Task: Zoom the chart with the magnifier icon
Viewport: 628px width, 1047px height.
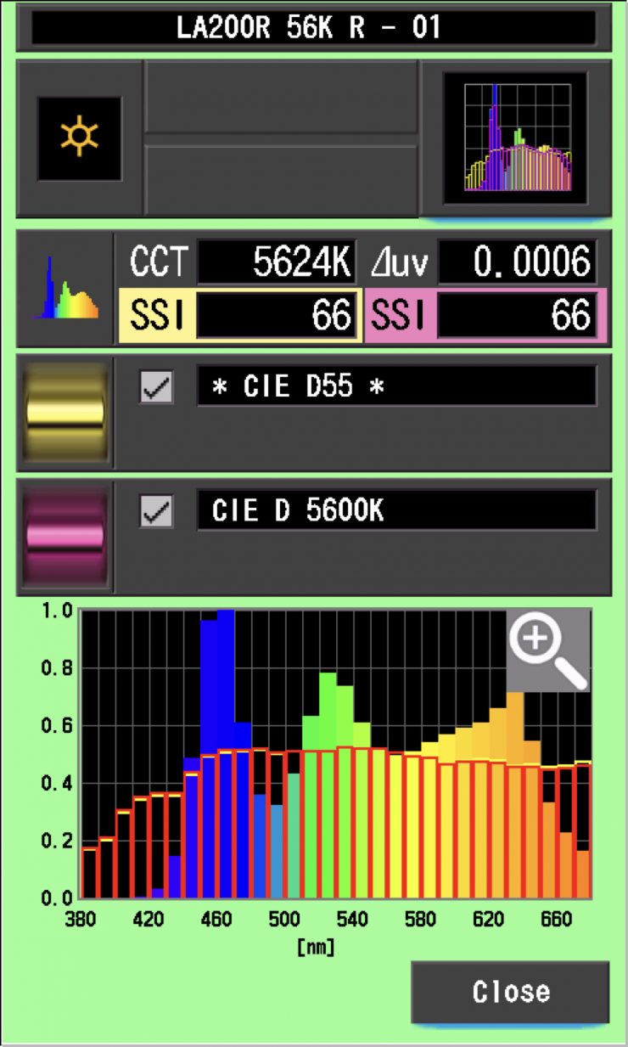Action: 547,650
